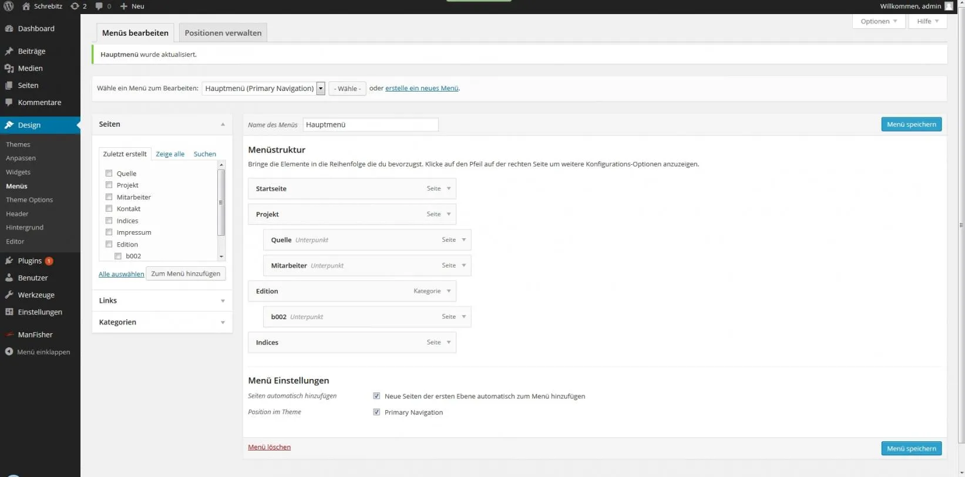Image resolution: width=965 pixels, height=477 pixels.
Task: Expand the Projekt menu item arrow
Action: (449, 214)
